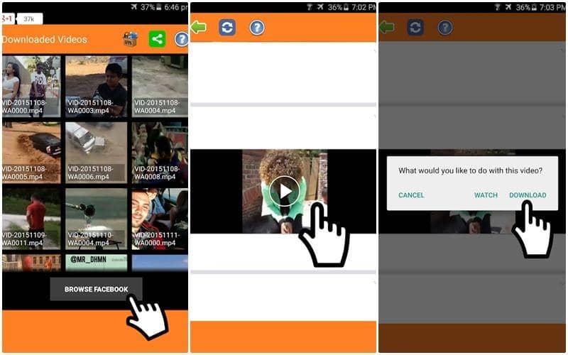
Task: Tap help icon beside Downloaded Videos title
Action: point(182,39)
